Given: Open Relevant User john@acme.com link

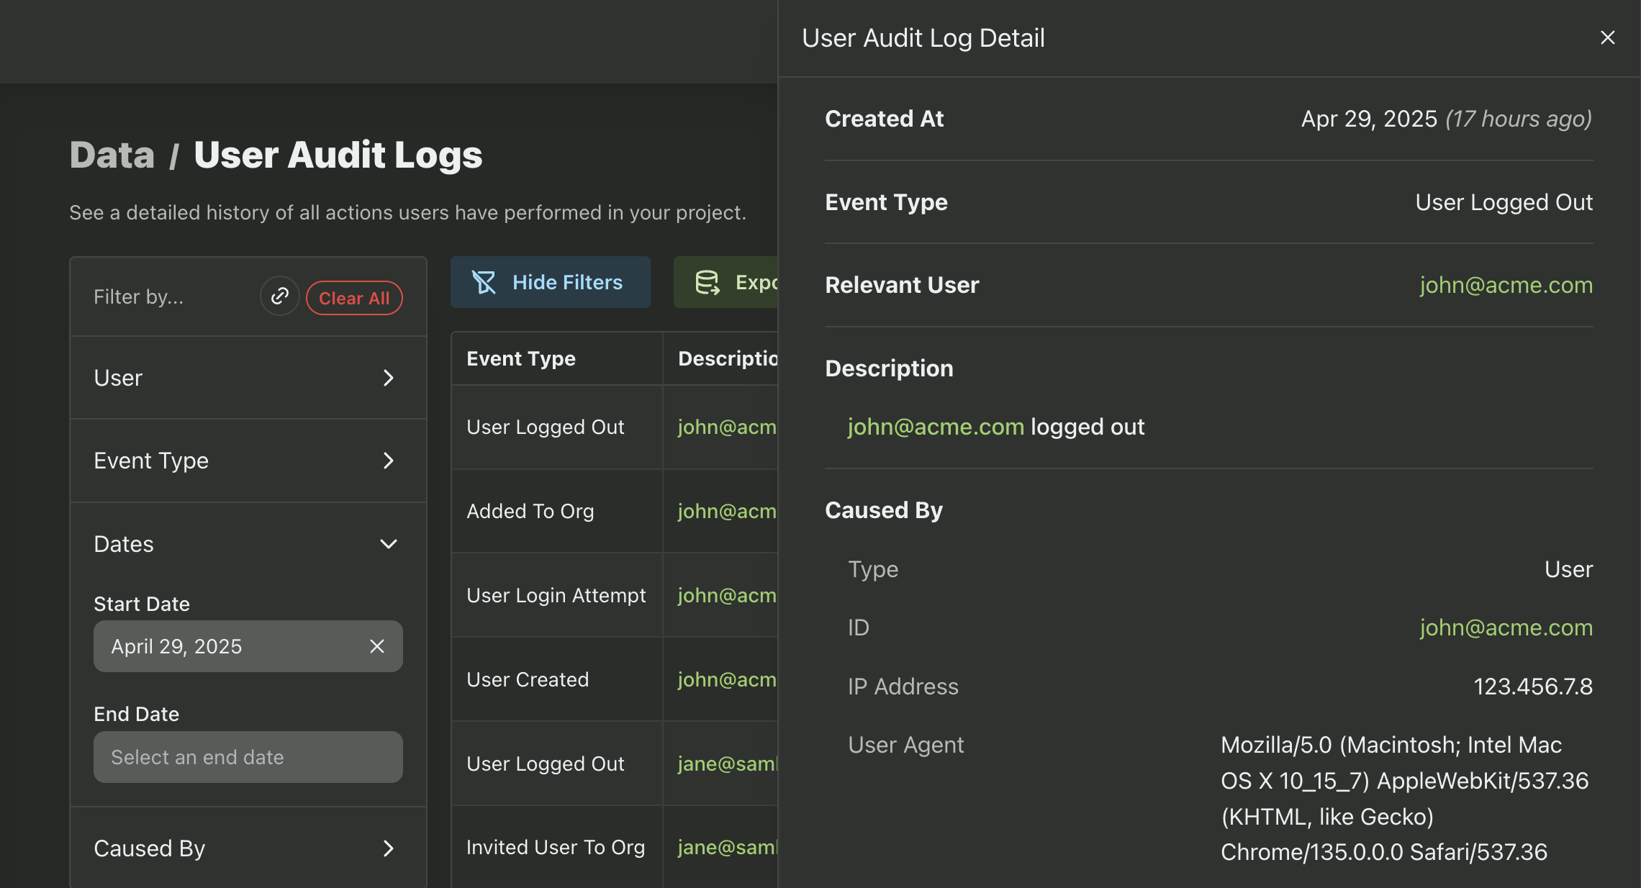Looking at the screenshot, I should 1506,285.
